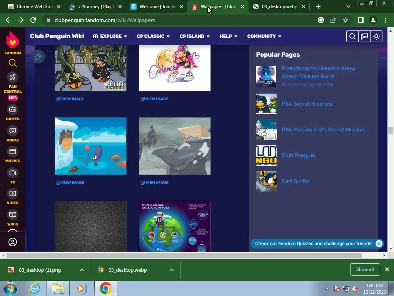Open Everything You Need to Know link

(x=318, y=72)
